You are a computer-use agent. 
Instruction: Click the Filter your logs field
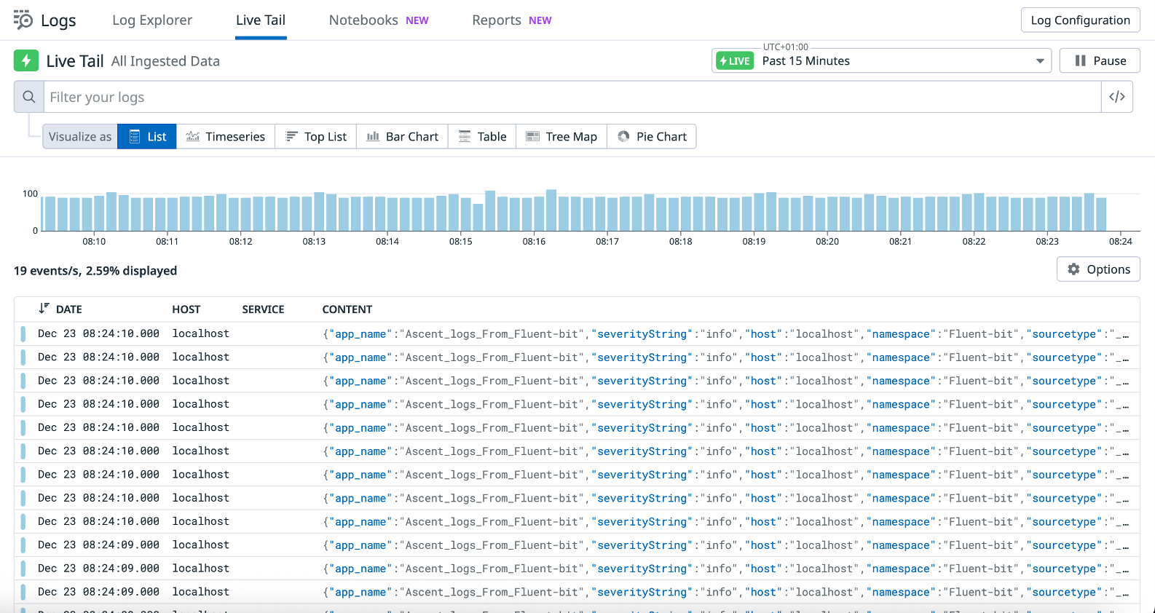[x=572, y=97]
